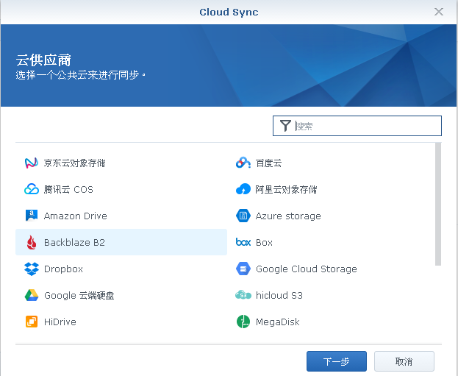Close the Cloud Sync dialog

439,12
